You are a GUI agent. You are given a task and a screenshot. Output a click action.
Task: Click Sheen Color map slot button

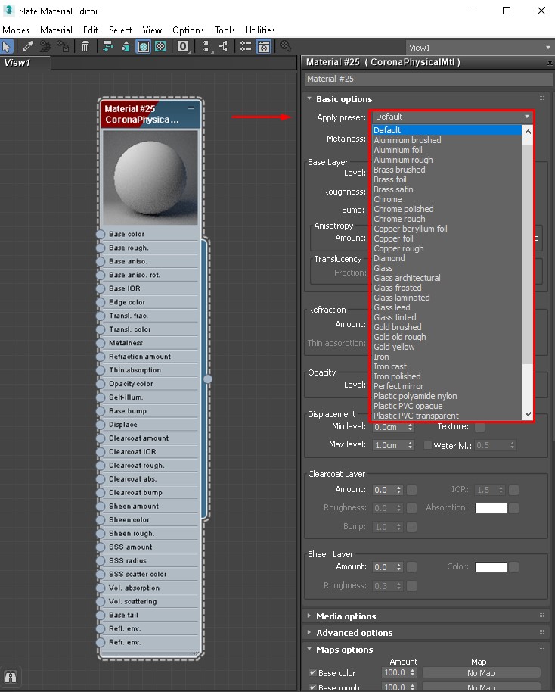[x=513, y=567]
